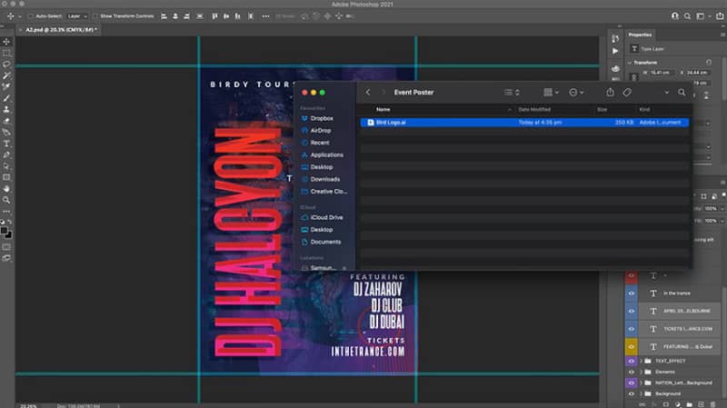This screenshot has width=727, height=408.
Task: Select the Paint Bucket tool
Action: tap(6, 132)
